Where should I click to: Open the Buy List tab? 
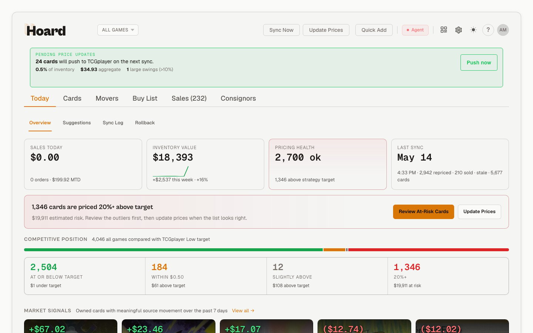[x=145, y=98]
